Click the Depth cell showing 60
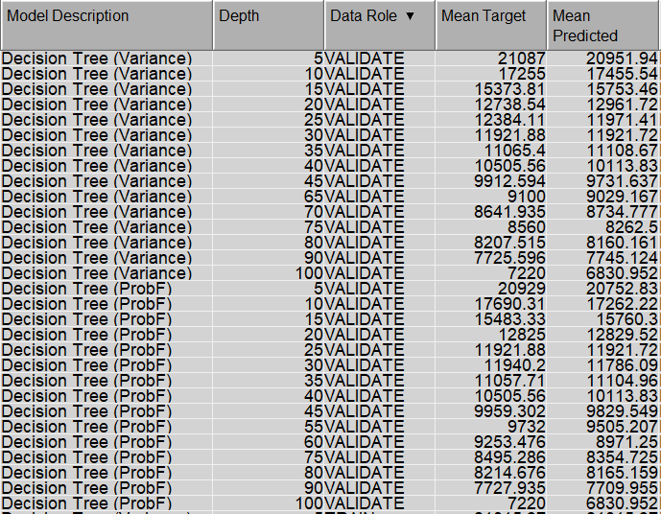The image size is (661, 514). 313,442
